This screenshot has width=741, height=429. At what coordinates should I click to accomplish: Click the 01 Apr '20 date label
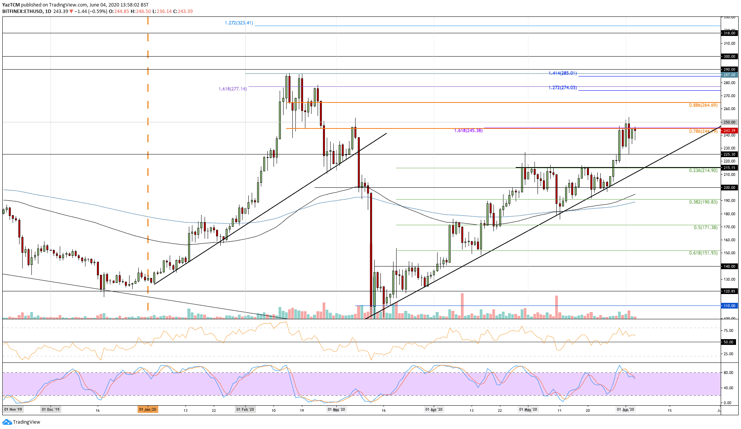click(x=434, y=409)
